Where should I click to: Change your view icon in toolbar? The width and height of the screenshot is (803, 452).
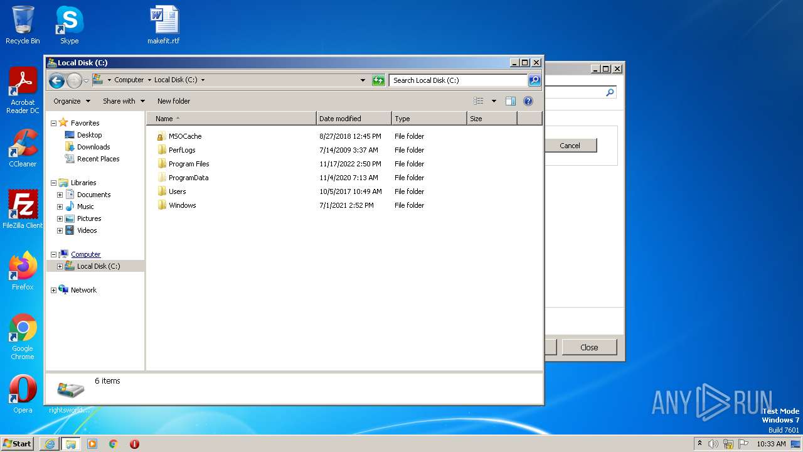[479, 101]
